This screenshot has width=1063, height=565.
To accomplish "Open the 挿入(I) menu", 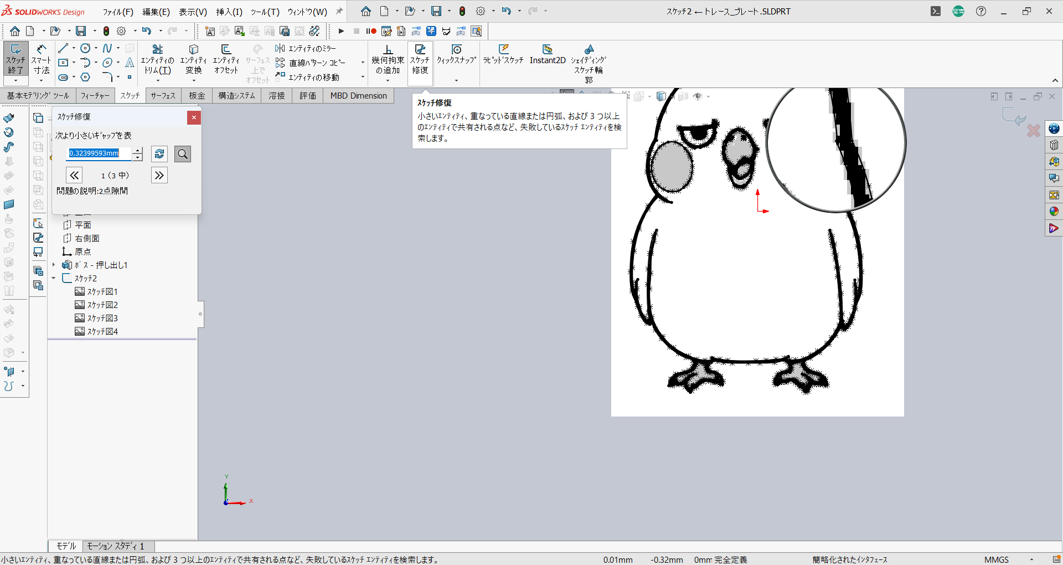I will 229,12.
